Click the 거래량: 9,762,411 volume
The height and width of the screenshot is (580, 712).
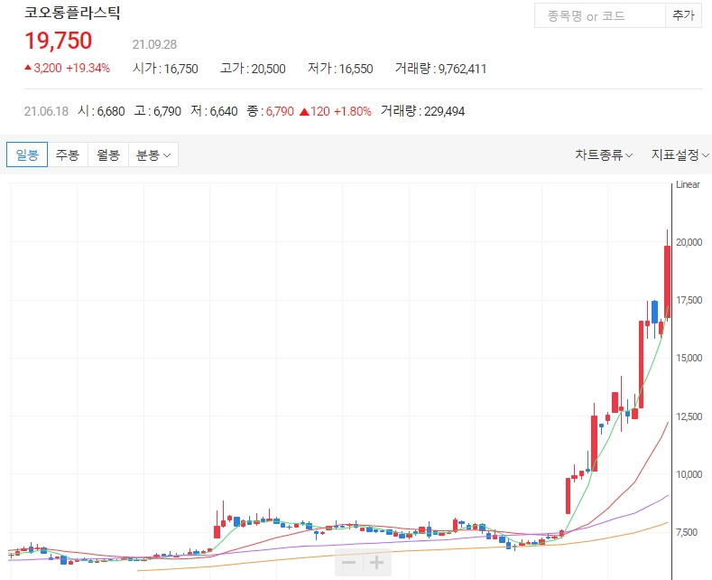441,69
